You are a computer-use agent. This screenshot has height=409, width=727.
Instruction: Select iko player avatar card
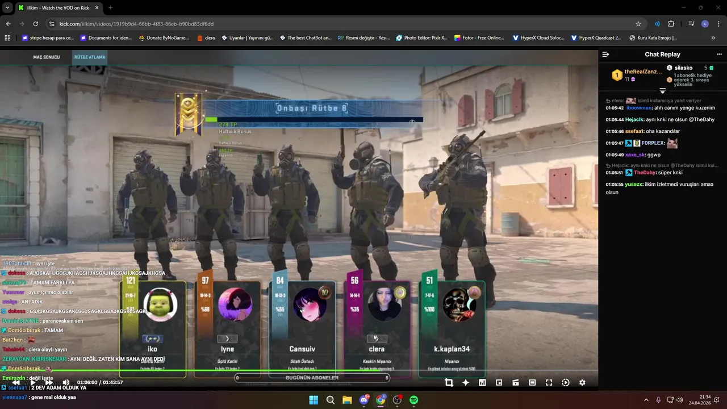(x=160, y=304)
